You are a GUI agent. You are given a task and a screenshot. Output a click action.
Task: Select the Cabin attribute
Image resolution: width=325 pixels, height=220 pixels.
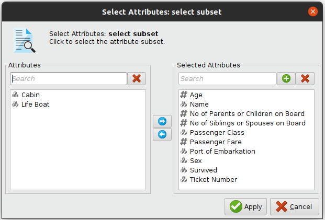coord(30,95)
